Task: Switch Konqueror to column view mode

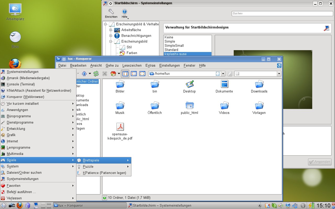Action: (x=142, y=74)
